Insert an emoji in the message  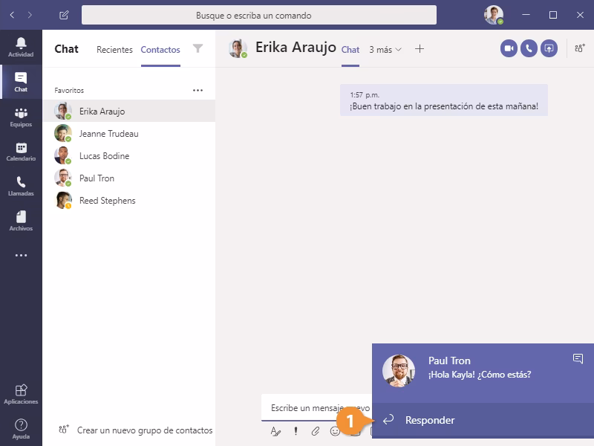(x=335, y=431)
